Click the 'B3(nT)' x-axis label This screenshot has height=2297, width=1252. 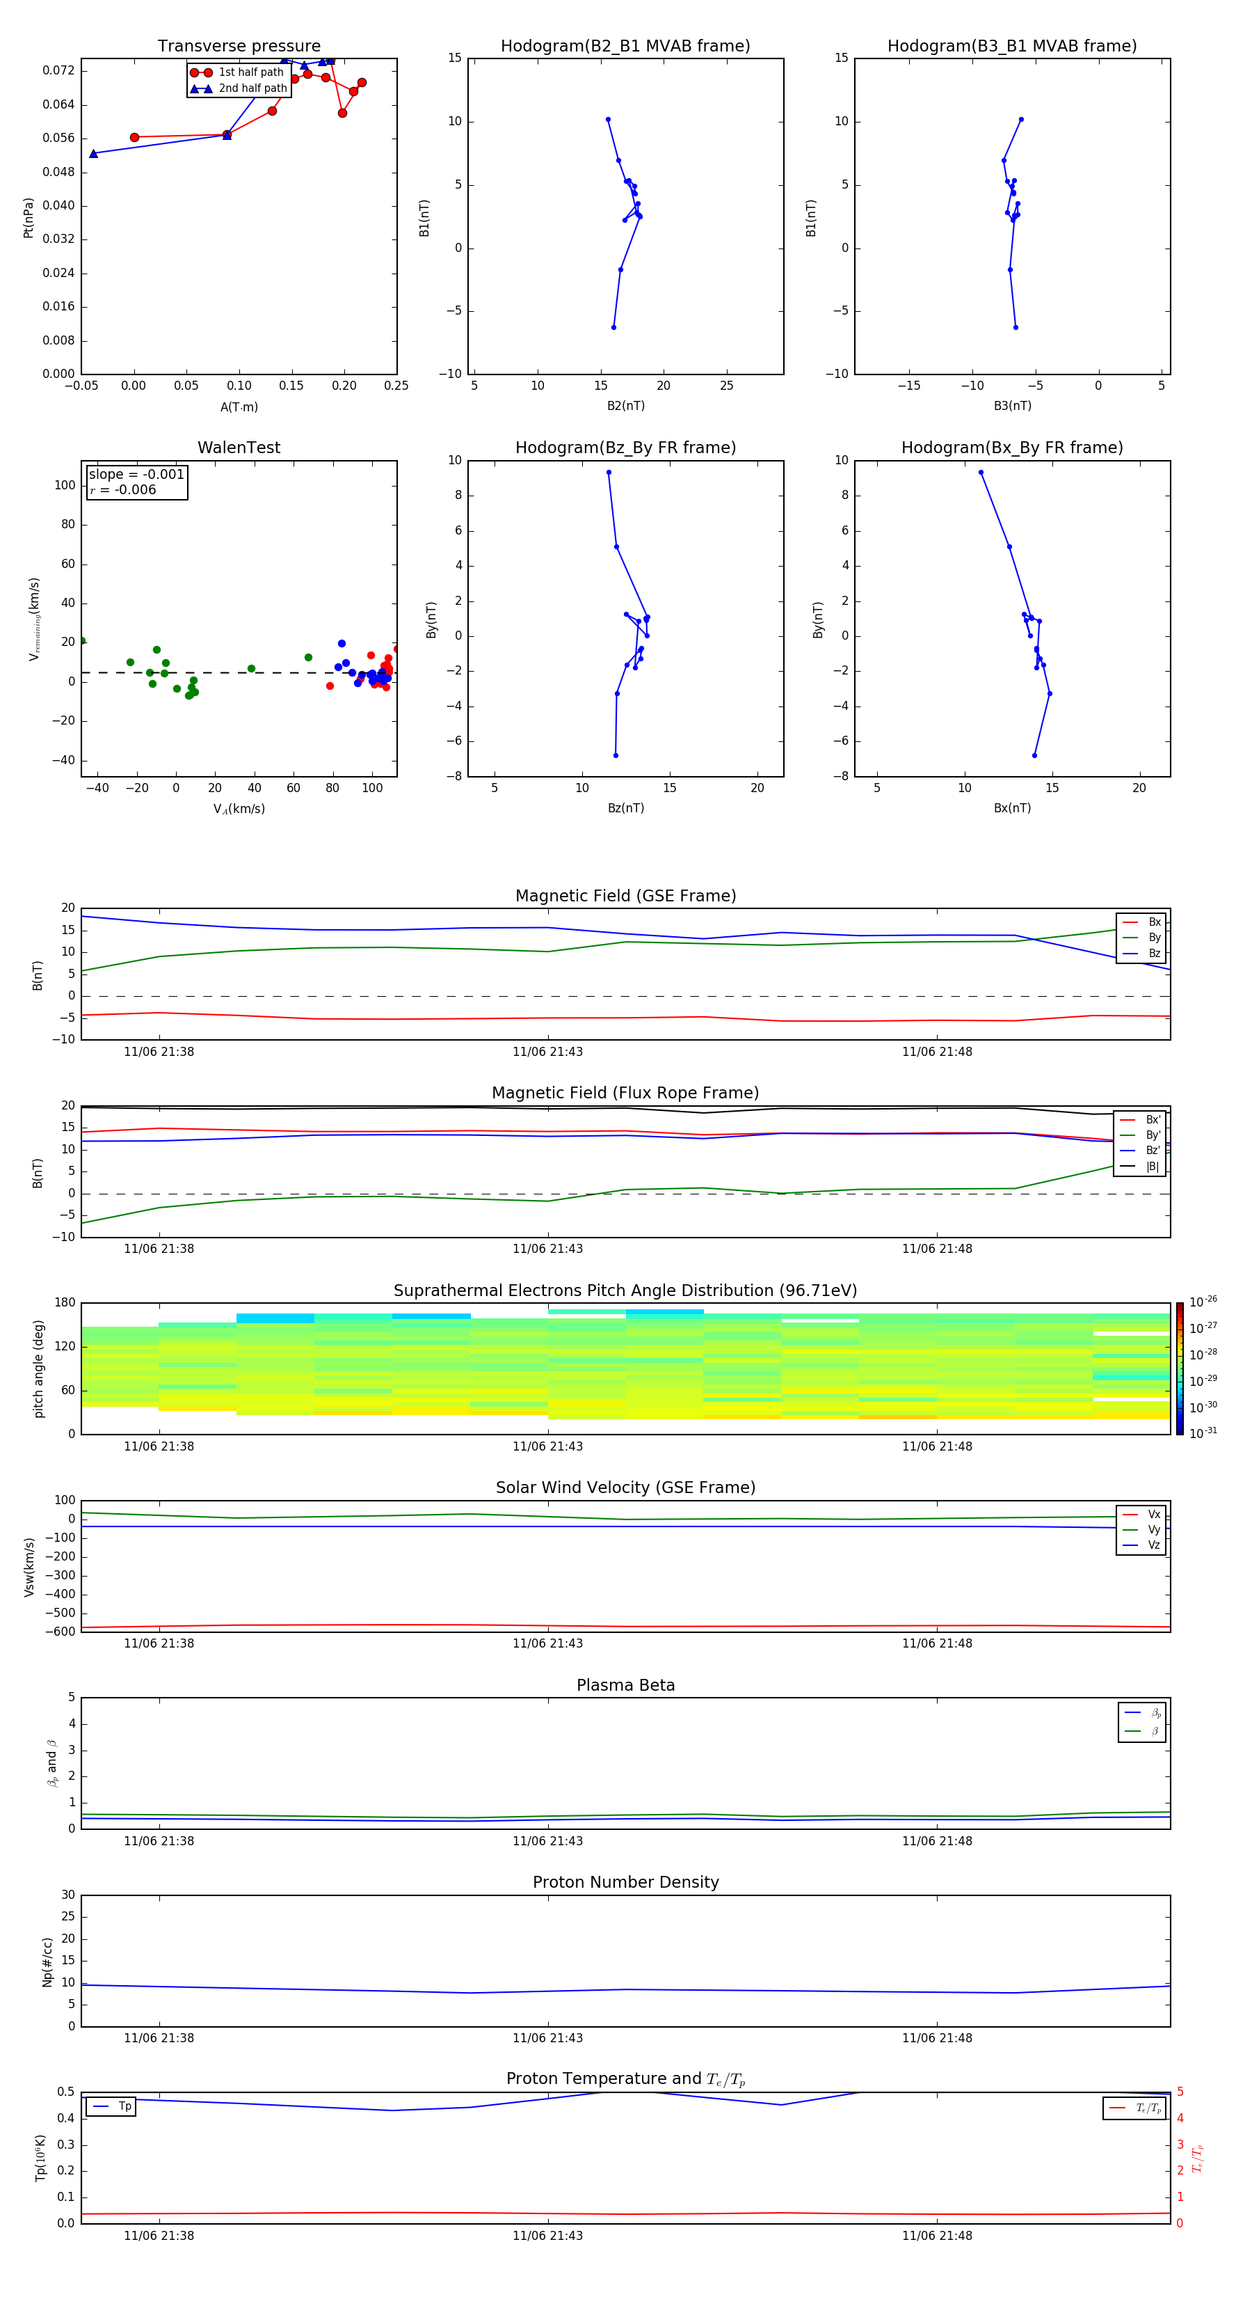1012,406
